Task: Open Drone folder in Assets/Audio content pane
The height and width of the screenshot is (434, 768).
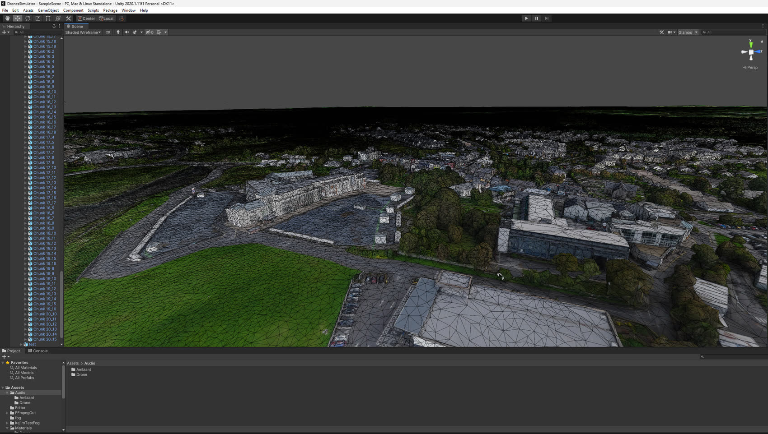Action: [79, 375]
